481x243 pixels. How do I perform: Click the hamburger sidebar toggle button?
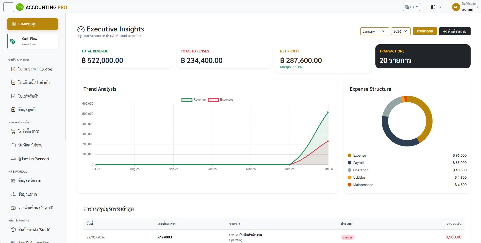click(x=8, y=7)
